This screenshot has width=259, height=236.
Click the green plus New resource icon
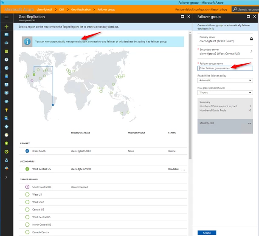click(x=6, y=26)
